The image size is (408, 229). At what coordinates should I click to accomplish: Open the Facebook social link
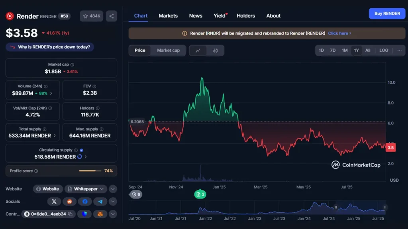pyautogui.click(x=85, y=202)
